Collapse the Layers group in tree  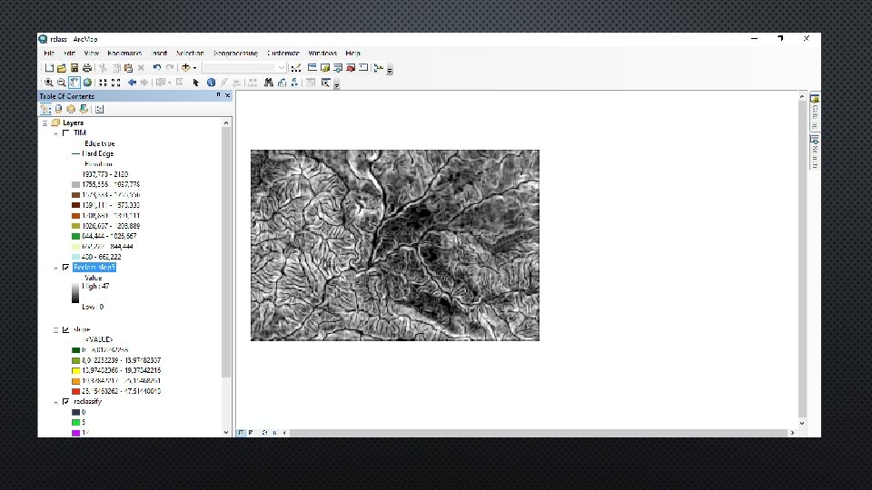tap(45, 122)
